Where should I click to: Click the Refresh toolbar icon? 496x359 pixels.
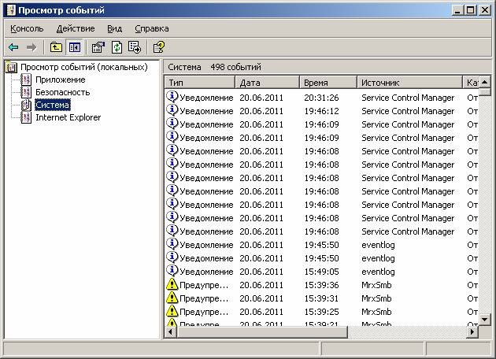click(117, 47)
